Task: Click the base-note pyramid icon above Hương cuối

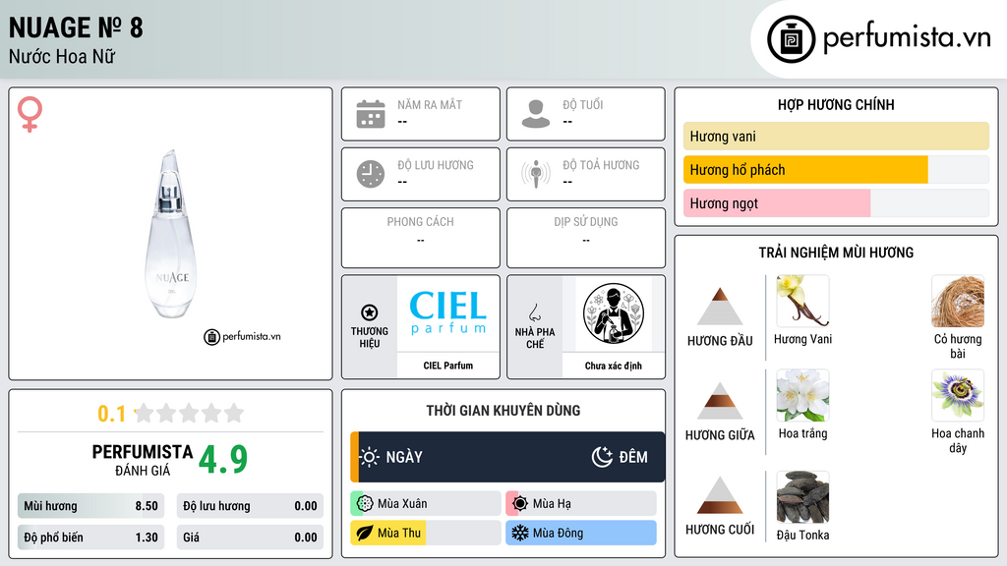Action: [x=720, y=495]
